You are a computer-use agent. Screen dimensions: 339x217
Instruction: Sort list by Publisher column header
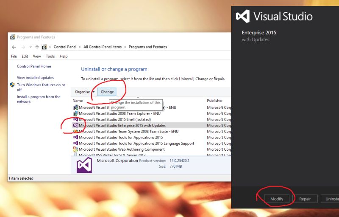pyautogui.click(x=214, y=101)
